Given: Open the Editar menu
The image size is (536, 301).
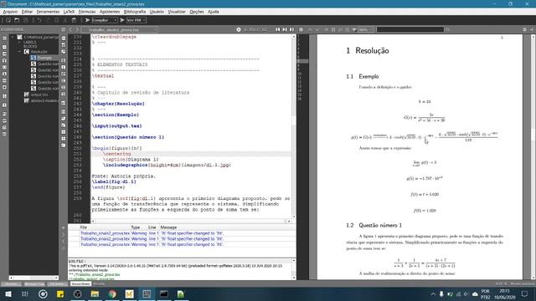Looking at the screenshot, I should [x=27, y=12].
